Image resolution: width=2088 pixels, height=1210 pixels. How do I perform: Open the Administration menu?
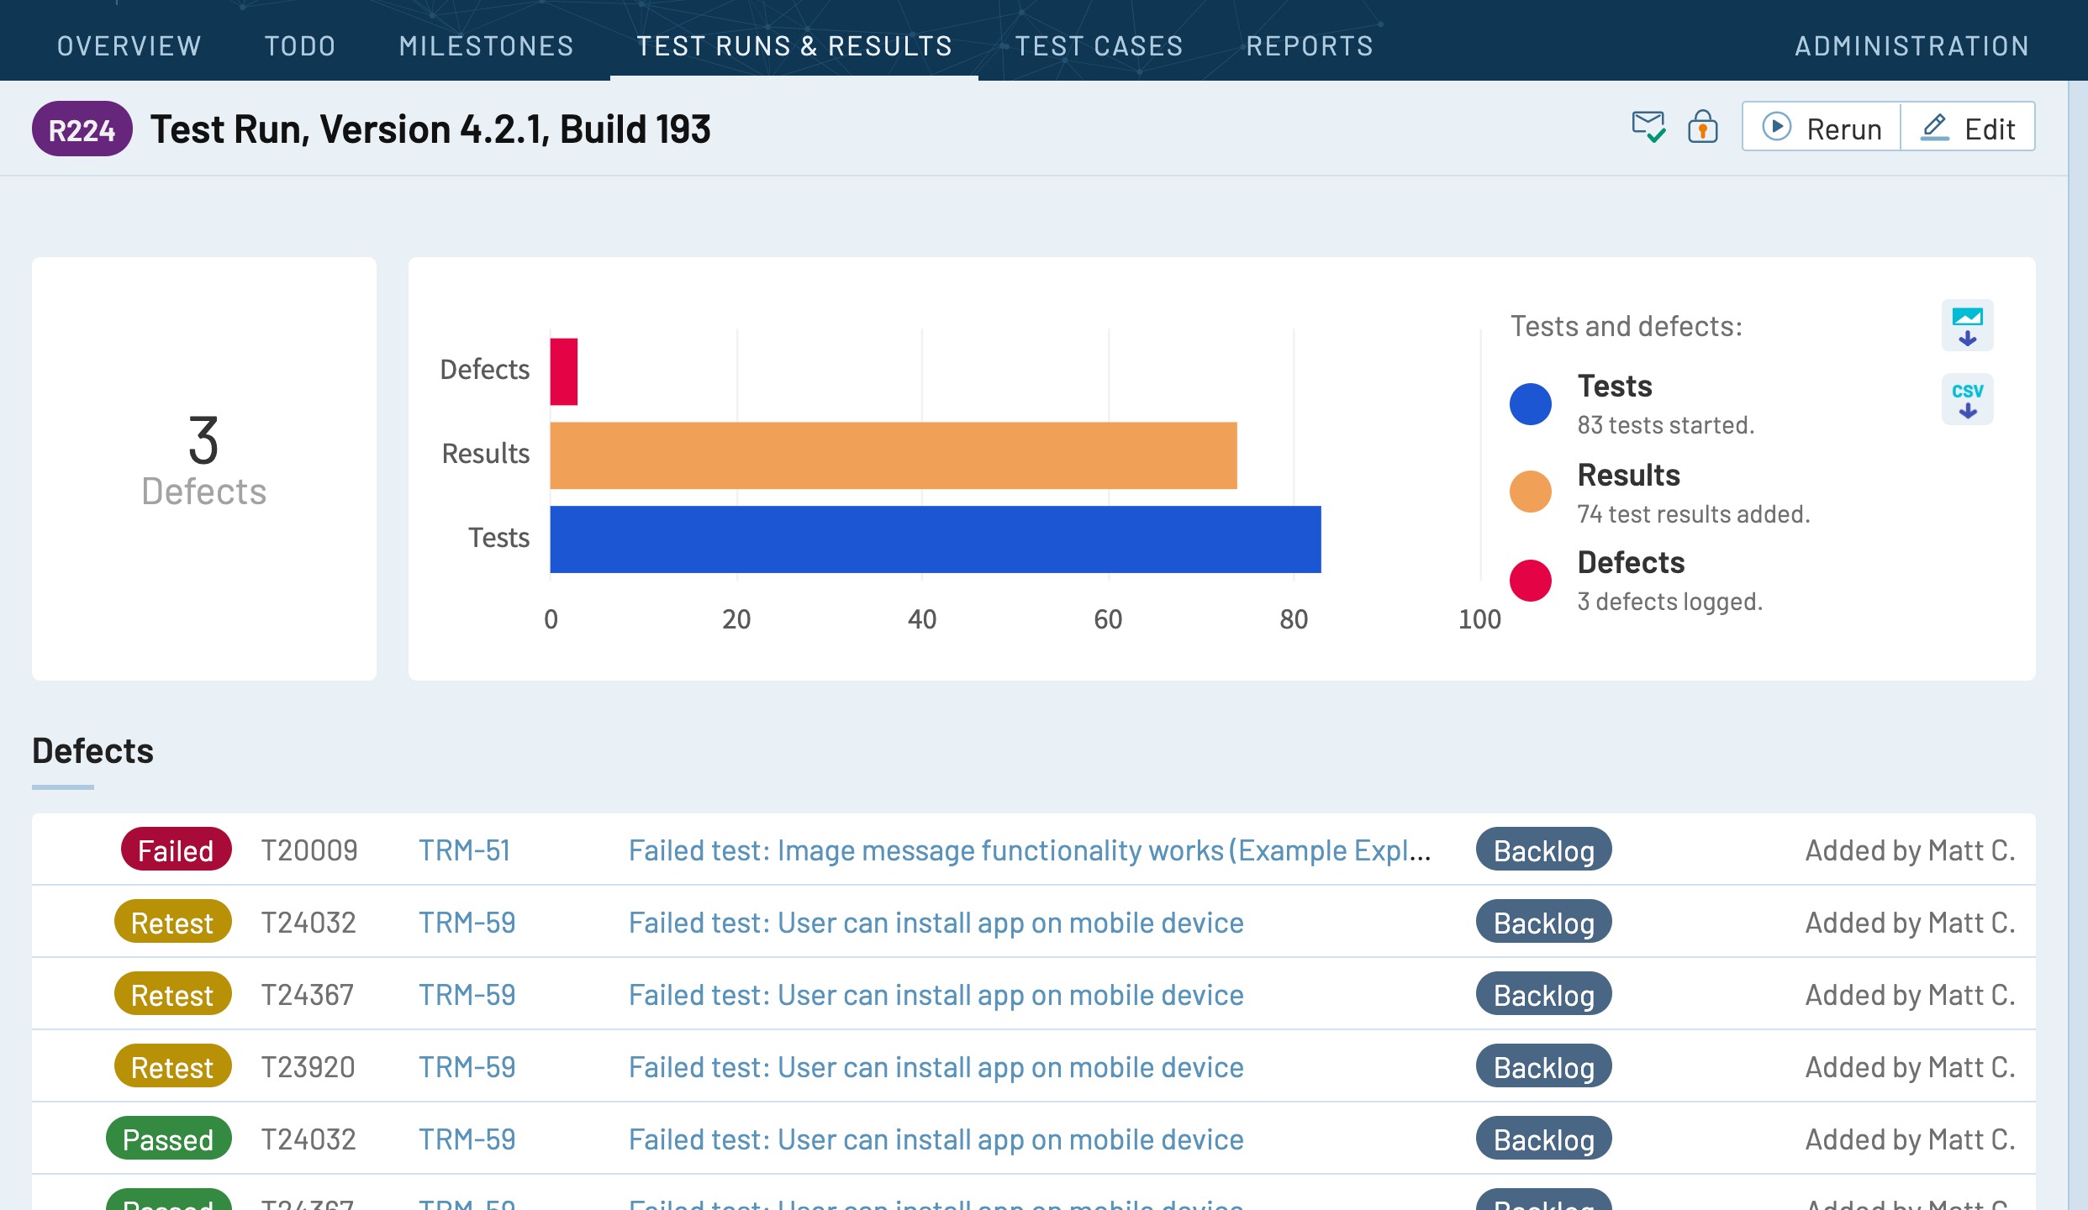pyautogui.click(x=1910, y=45)
